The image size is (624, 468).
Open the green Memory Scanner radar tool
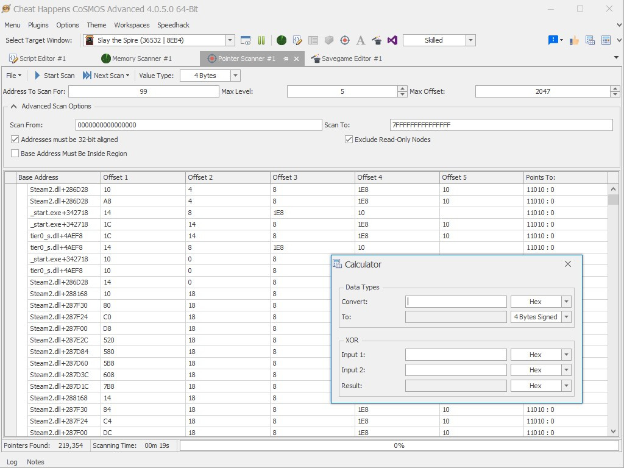click(282, 40)
